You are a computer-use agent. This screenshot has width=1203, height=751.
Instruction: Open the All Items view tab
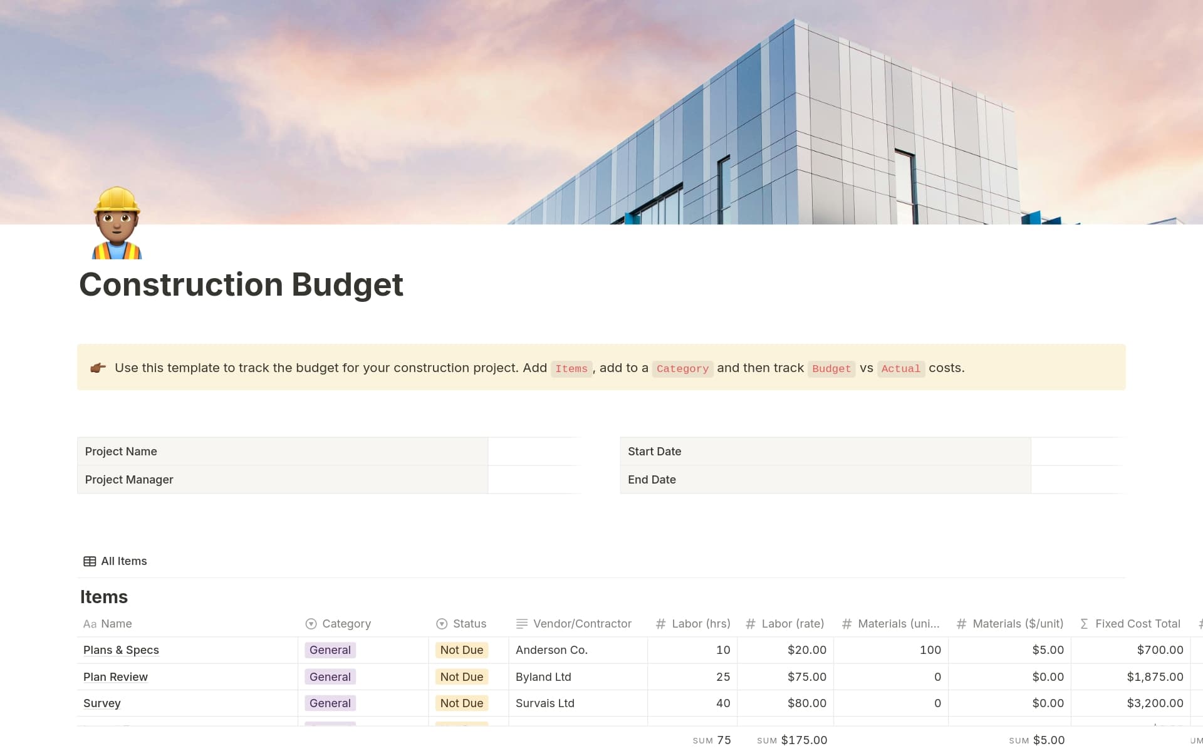coord(115,561)
